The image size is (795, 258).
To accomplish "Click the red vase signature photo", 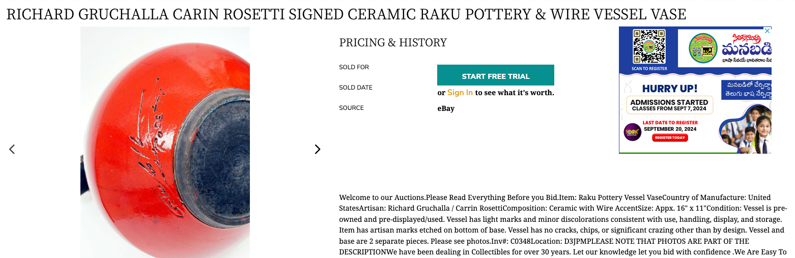I will (x=165, y=142).
